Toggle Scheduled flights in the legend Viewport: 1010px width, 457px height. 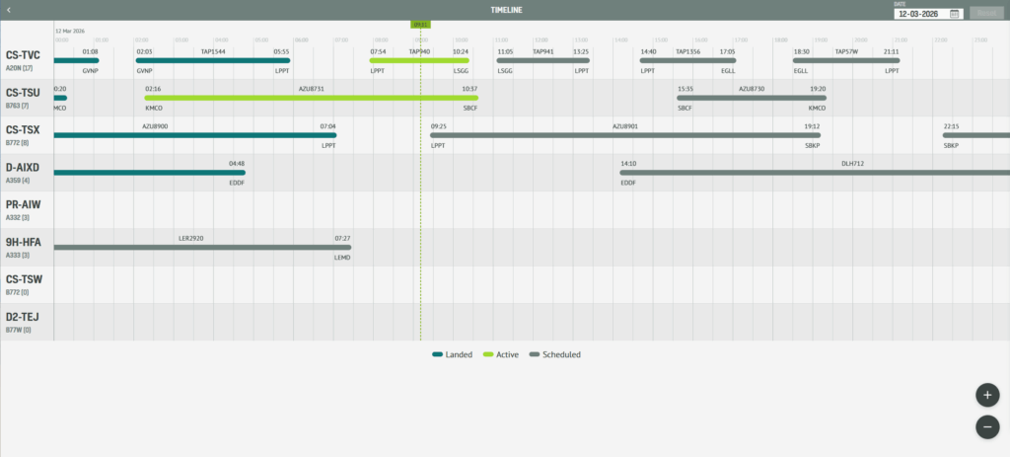pos(555,354)
